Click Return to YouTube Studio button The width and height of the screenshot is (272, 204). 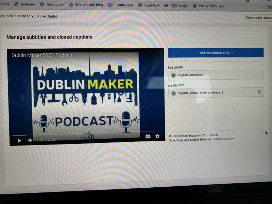coord(258,18)
